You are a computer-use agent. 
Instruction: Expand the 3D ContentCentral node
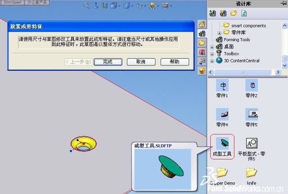point(212,60)
